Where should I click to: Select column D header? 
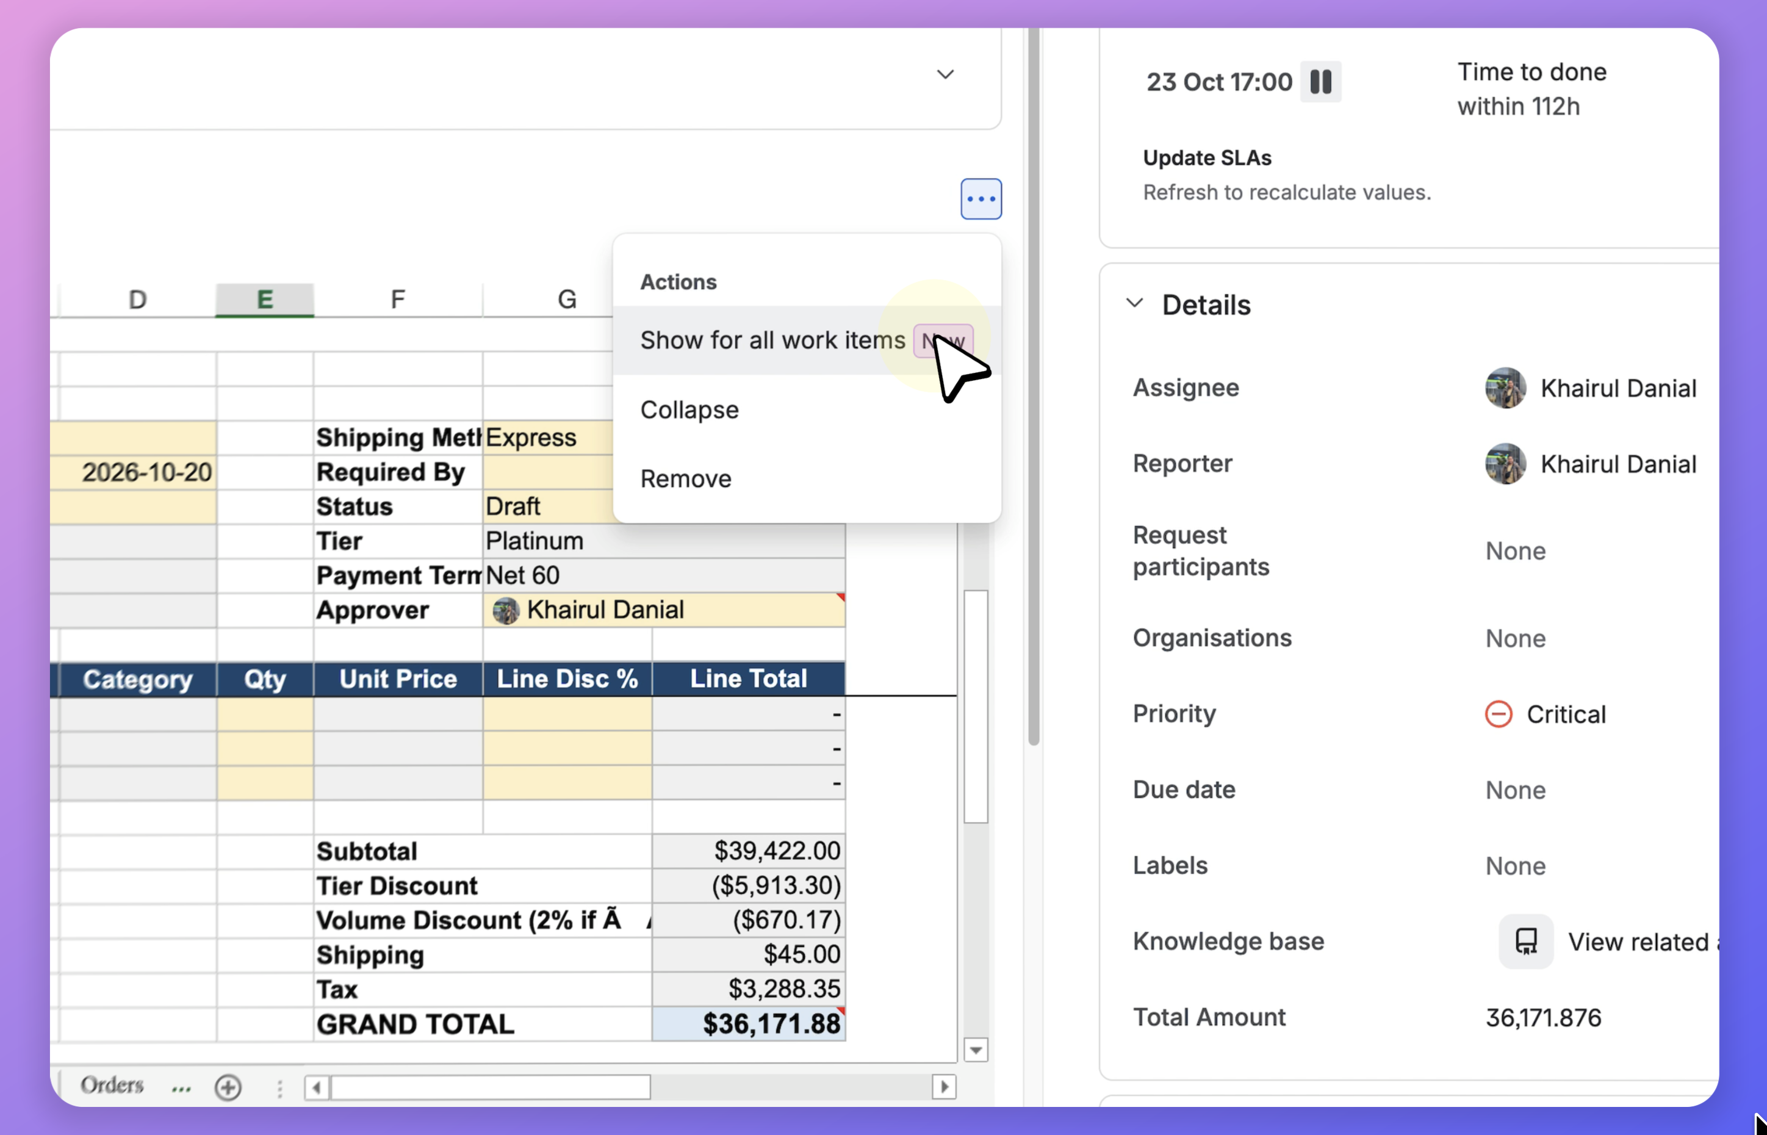(137, 299)
